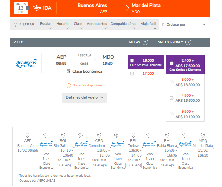Click ESCALA(S) badge under Bahia Blanca
The height and width of the screenshot is (187, 222).
167,165
